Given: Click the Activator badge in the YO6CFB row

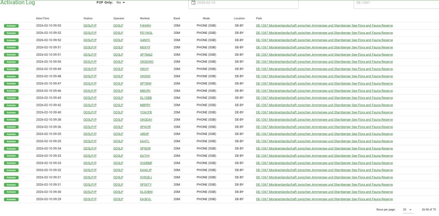Looking at the screenshot, I should [x=11, y=112].
